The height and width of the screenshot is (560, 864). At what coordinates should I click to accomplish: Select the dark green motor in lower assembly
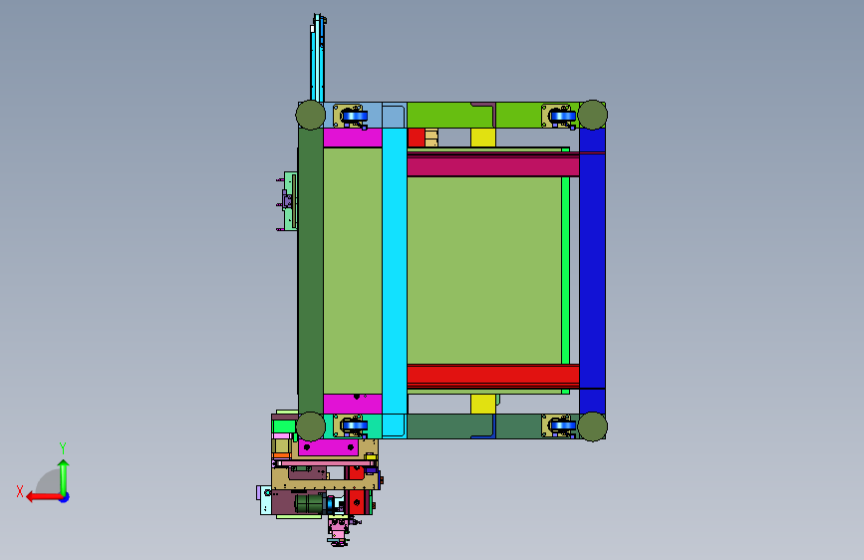[309, 503]
